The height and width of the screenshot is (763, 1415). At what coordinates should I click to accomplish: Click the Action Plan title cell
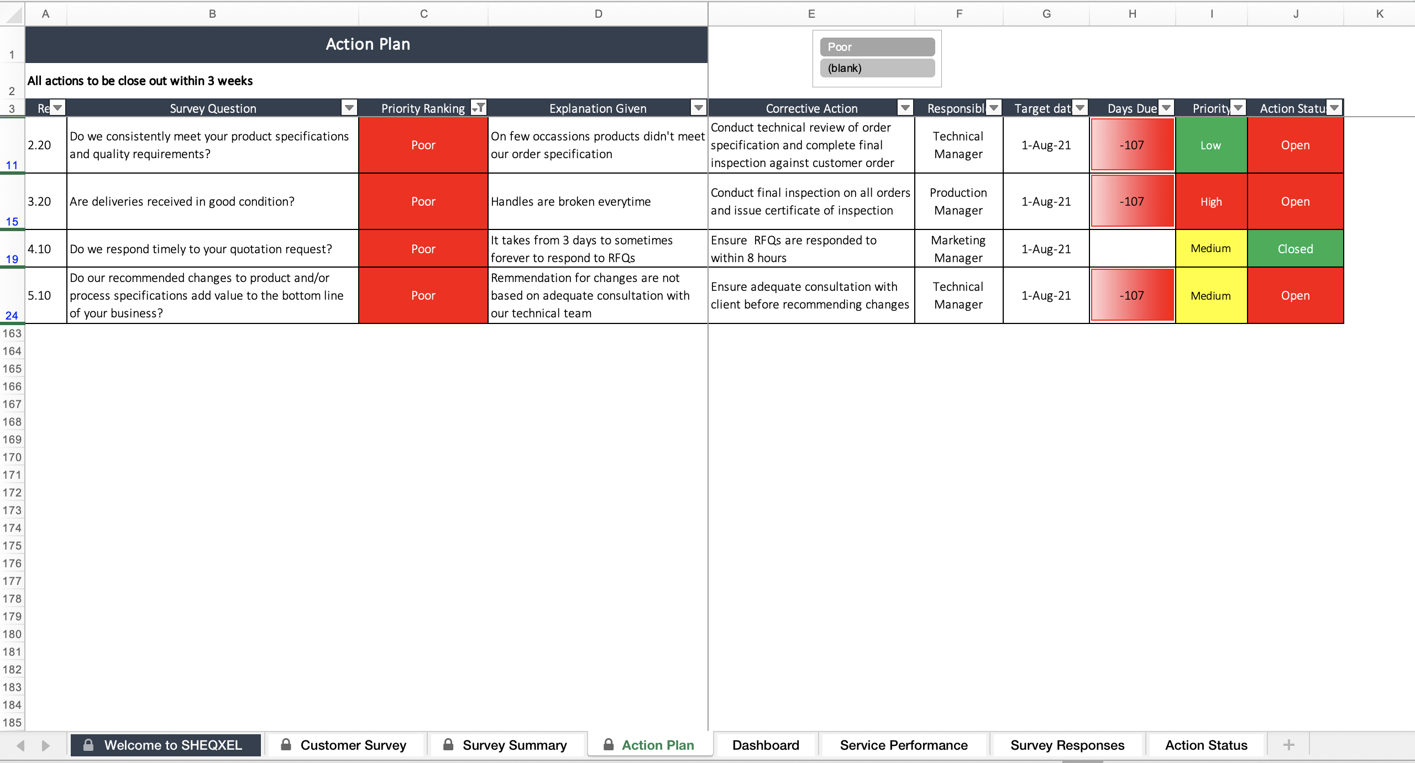366,44
